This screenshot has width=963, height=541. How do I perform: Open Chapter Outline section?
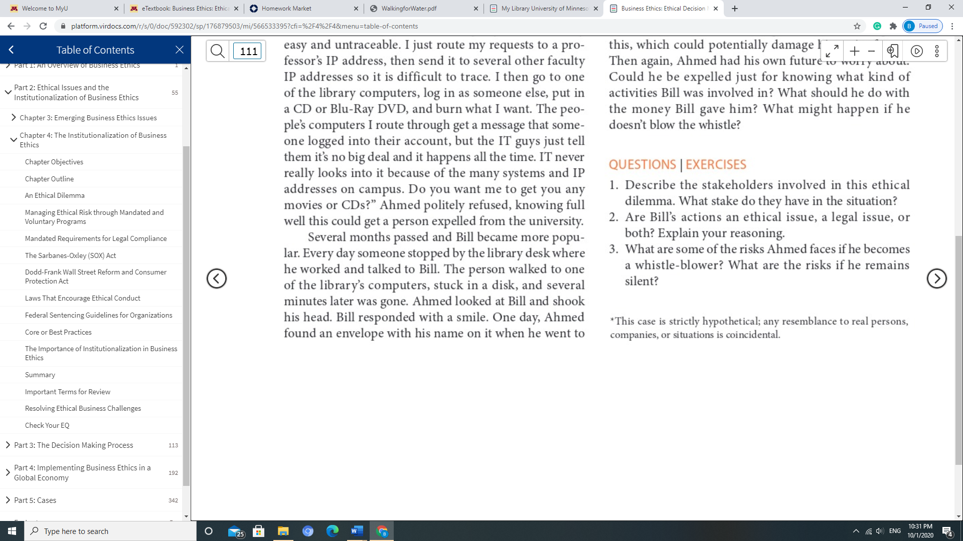(49, 179)
